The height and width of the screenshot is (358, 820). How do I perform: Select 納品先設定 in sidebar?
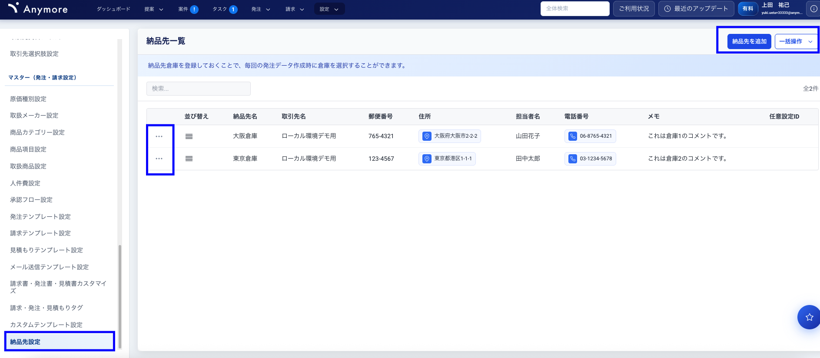pos(60,342)
